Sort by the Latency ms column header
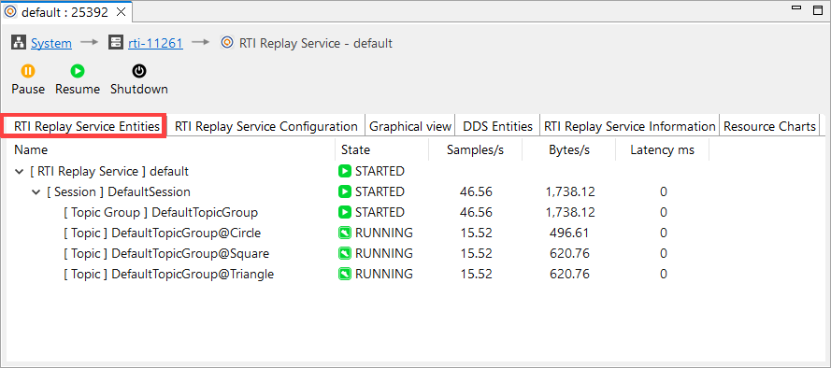 tap(662, 149)
